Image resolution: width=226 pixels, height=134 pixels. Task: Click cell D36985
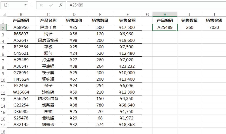tap(21, 112)
